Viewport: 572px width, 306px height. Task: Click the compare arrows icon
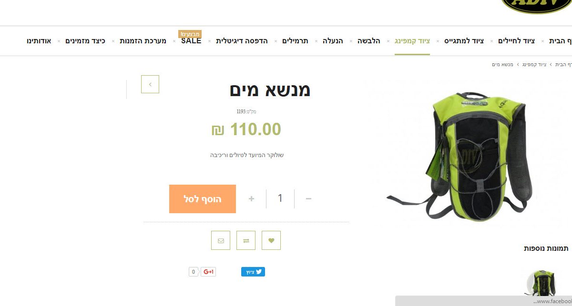click(x=246, y=240)
